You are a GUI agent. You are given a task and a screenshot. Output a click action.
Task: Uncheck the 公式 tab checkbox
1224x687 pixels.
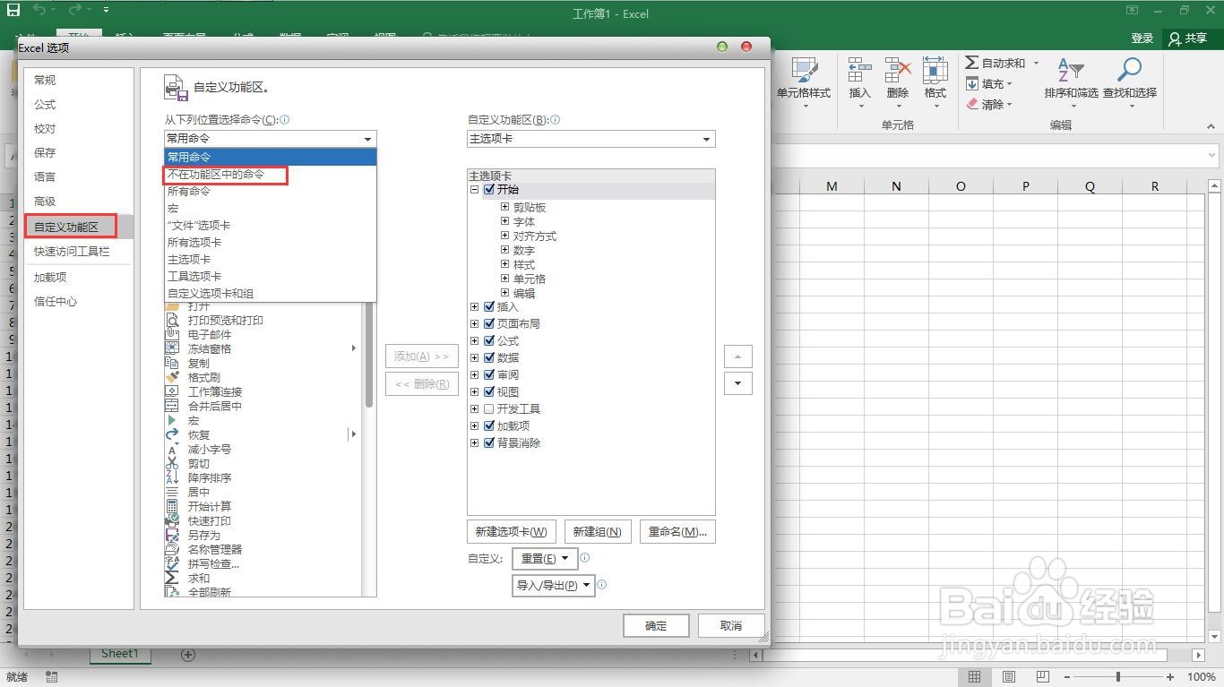click(488, 340)
